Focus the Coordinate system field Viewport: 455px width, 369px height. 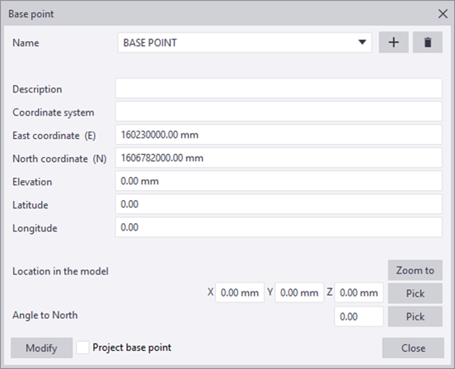click(x=279, y=112)
